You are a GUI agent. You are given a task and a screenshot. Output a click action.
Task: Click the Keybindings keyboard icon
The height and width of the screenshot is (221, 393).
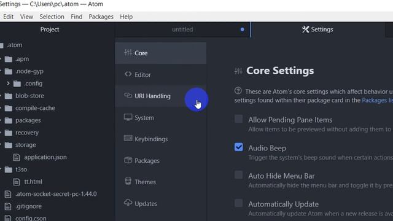click(x=128, y=138)
